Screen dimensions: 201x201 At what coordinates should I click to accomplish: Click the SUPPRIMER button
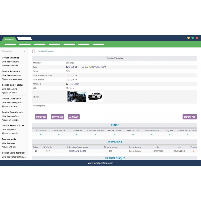pyautogui.click(x=58, y=117)
